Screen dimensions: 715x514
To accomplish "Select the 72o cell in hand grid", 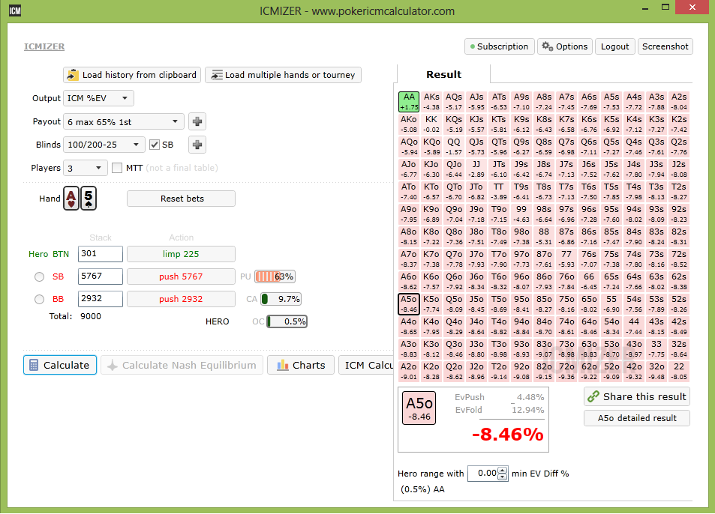I will (x=566, y=371).
